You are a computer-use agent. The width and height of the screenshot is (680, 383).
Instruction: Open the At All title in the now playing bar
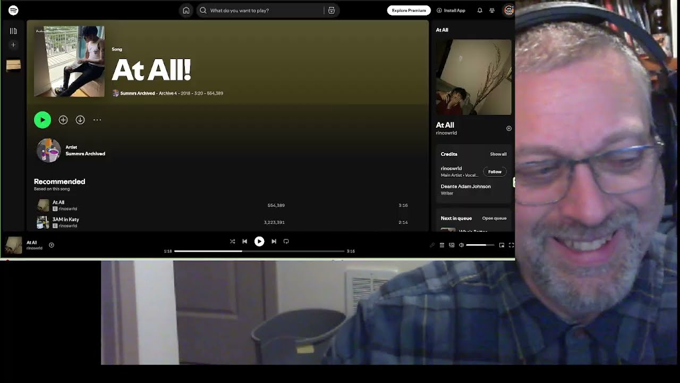point(32,243)
